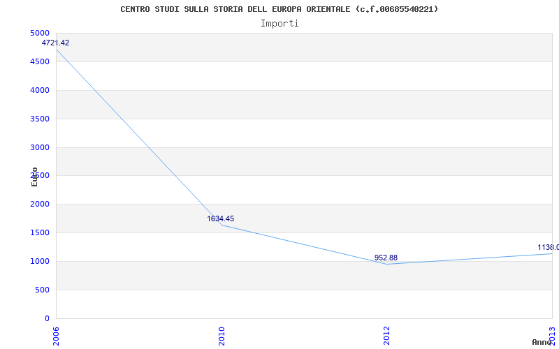559x349 pixels.
Task: Click the 1000 y-axis tick label
Action: [x=40, y=261]
